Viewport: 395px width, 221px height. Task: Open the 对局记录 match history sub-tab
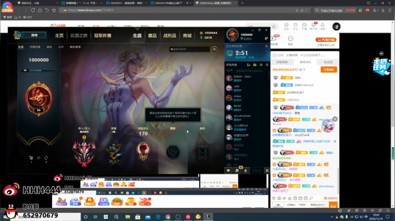point(35,47)
